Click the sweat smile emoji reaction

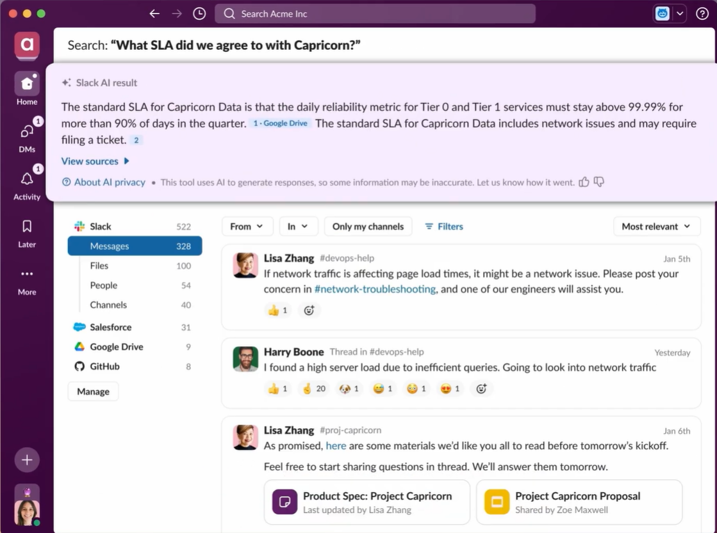click(383, 388)
